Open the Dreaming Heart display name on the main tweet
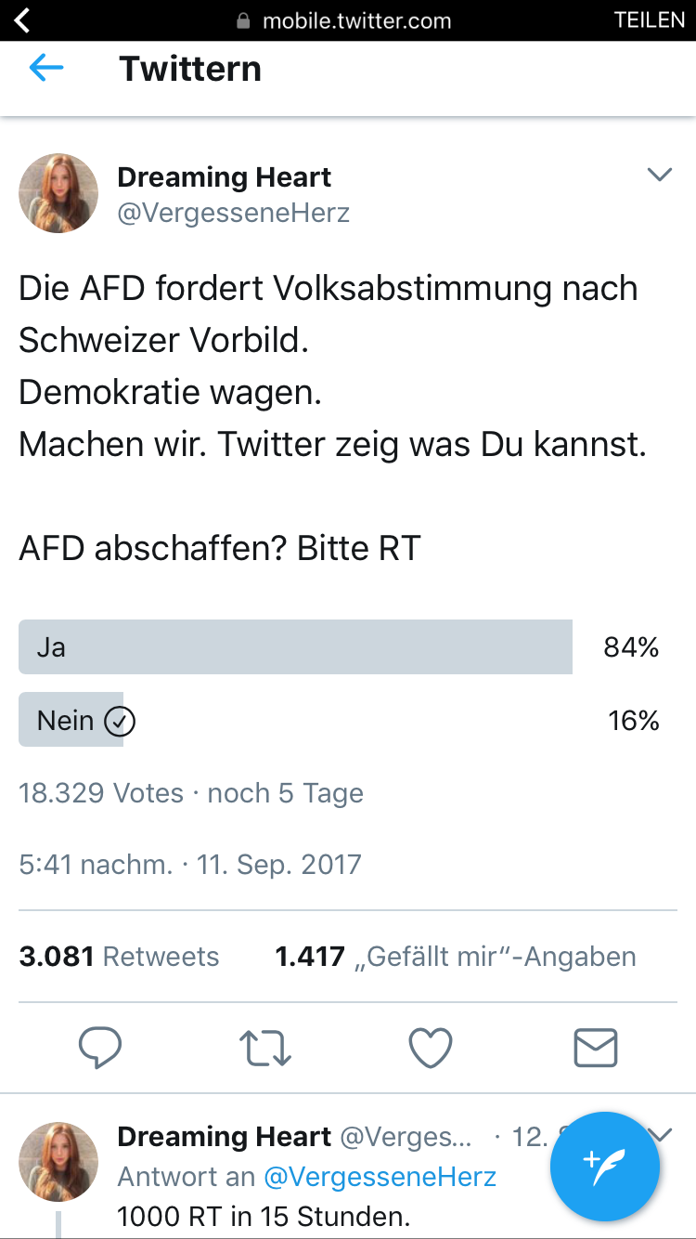This screenshot has height=1239, width=696. pos(225,176)
